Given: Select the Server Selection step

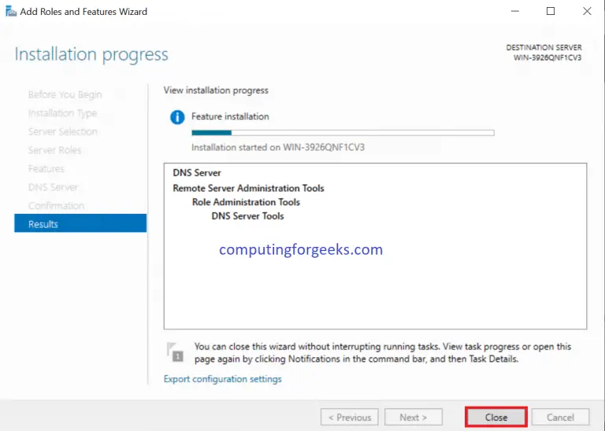Looking at the screenshot, I should [x=62, y=131].
